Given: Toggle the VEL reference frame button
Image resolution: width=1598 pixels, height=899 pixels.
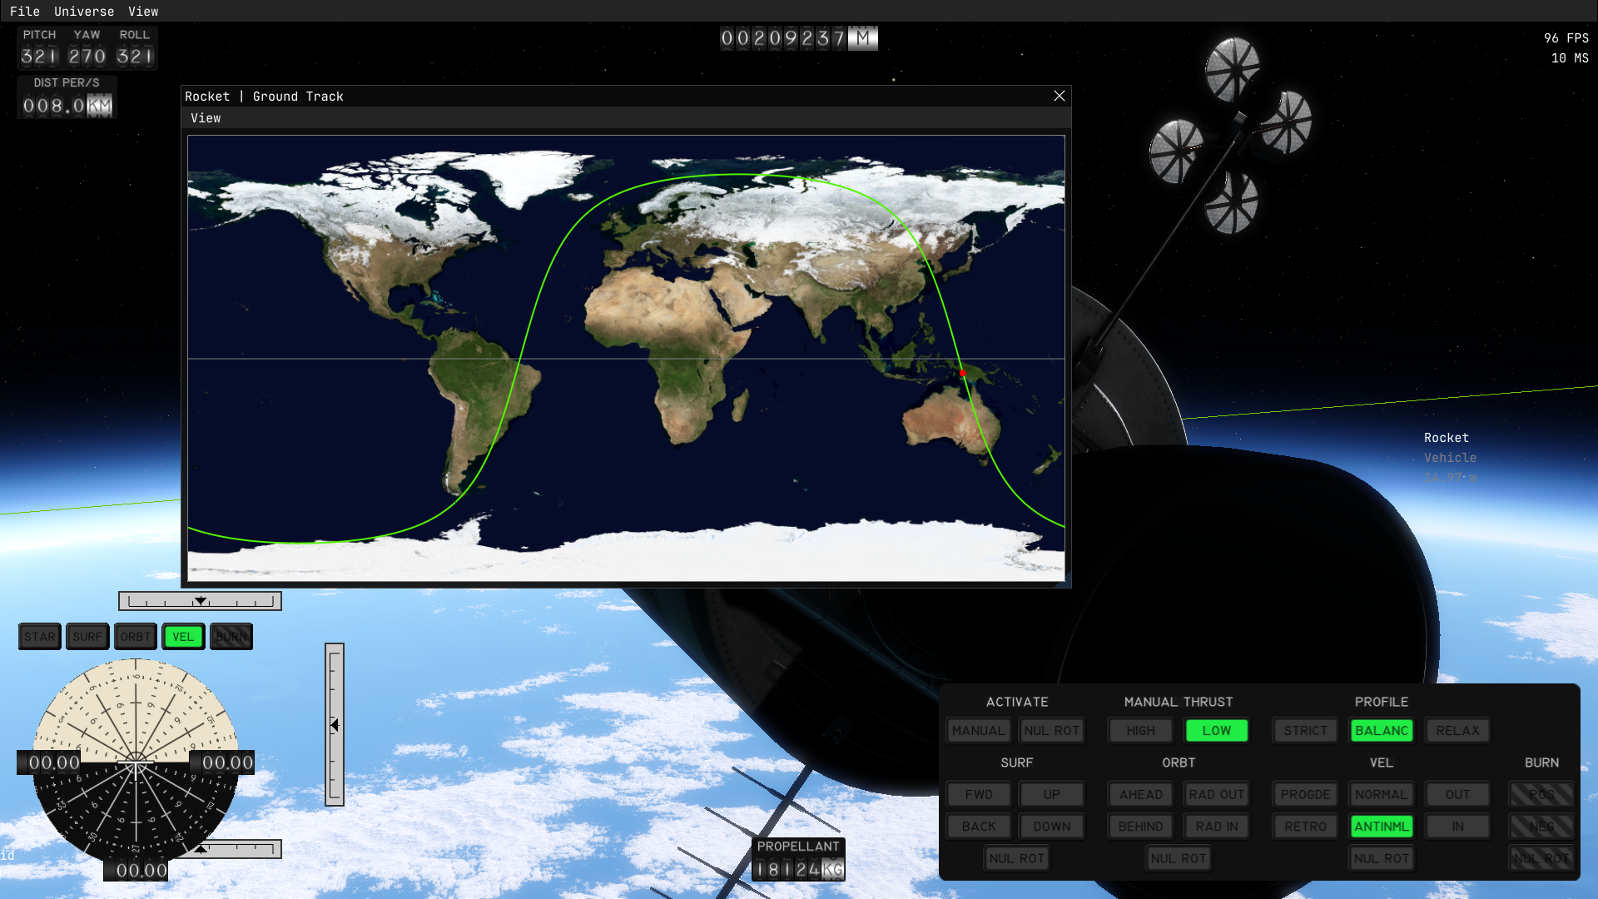Looking at the screenshot, I should (183, 637).
